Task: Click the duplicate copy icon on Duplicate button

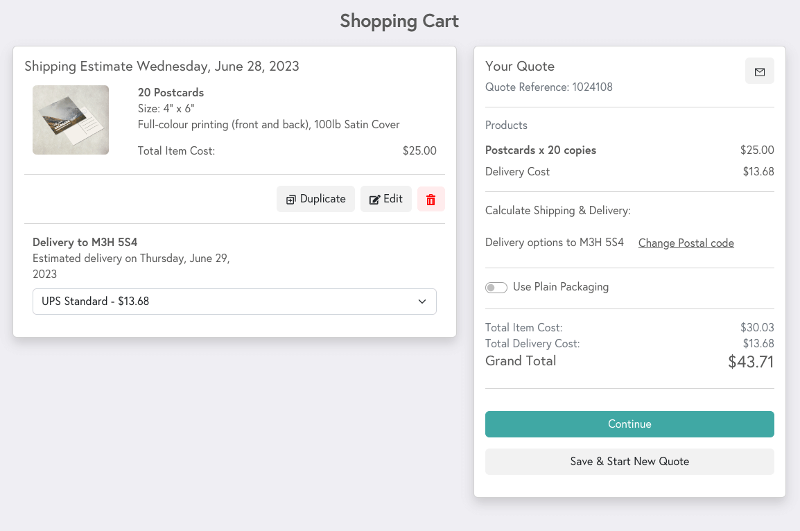Action: (290, 199)
